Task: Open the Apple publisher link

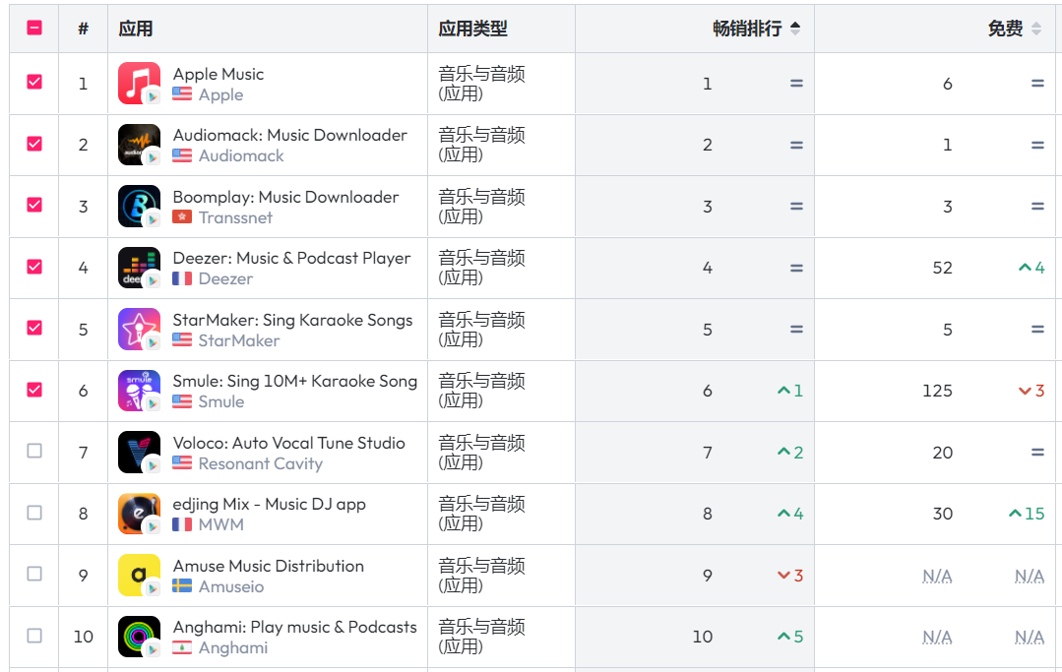Action: point(220,94)
